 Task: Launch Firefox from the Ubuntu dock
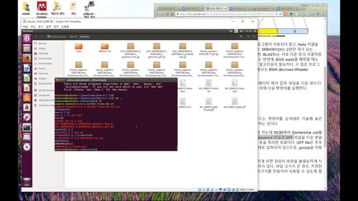[27, 58]
